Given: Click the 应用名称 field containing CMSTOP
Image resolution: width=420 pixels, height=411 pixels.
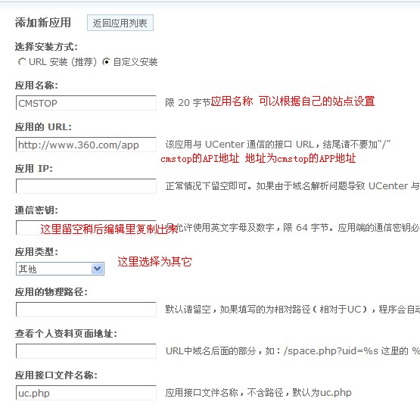Looking at the screenshot, I should (x=86, y=103).
